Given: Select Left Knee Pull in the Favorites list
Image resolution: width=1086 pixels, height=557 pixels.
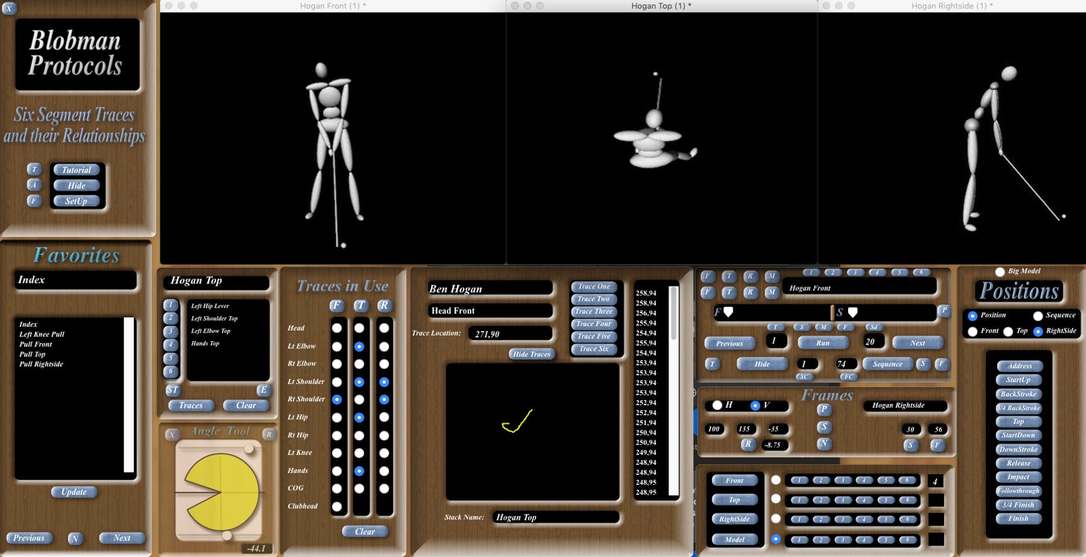Looking at the screenshot, I should [x=41, y=334].
